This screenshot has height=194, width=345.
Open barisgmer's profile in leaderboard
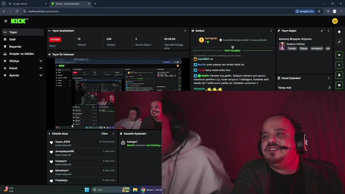pyautogui.click(x=211, y=38)
